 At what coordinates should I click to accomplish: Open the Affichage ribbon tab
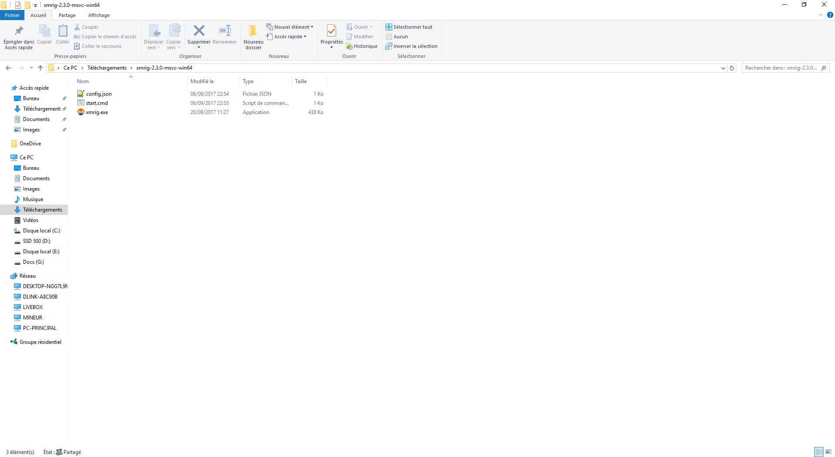[x=99, y=15]
